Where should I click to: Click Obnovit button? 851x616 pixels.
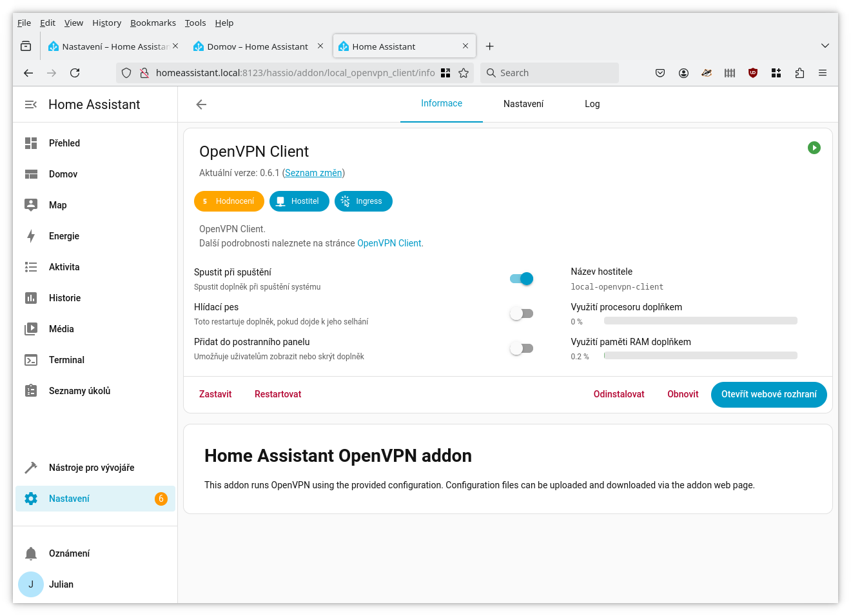tap(683, 394)
